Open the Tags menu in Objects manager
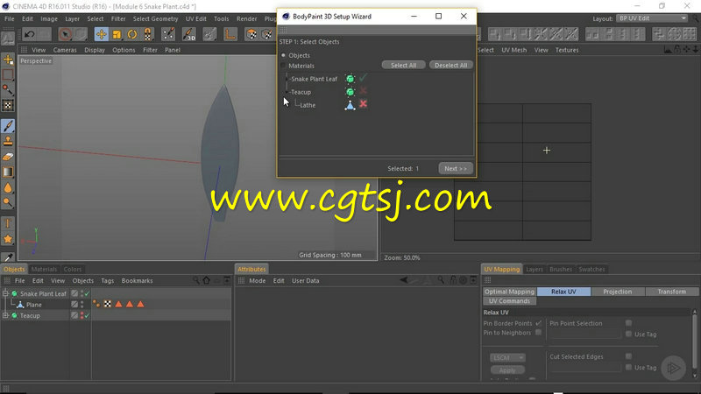This screenshot has width=701, height=394. [x=107, y=280]
